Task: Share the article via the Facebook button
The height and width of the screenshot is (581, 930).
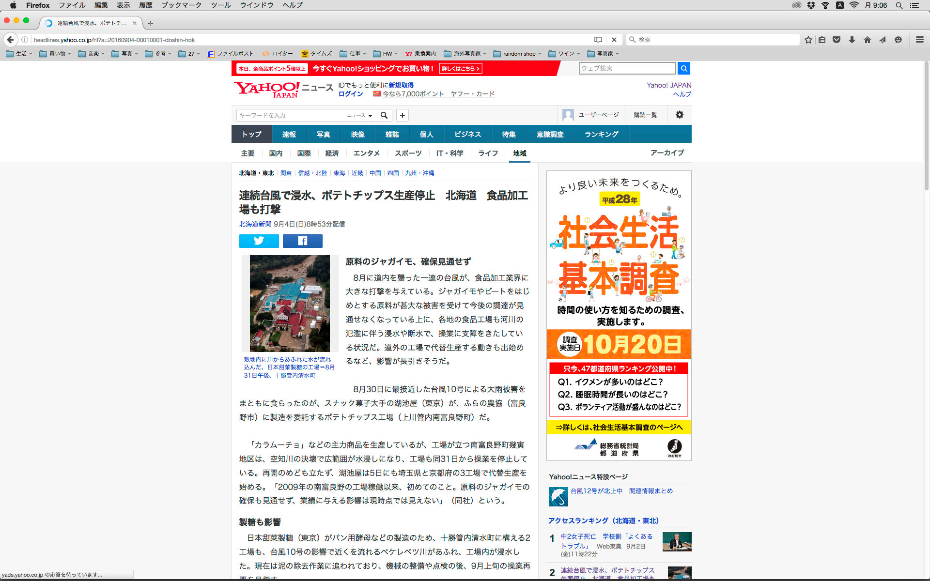Action: (x=302, y=241)
